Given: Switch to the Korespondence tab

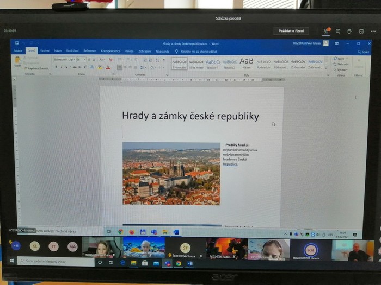Looking at the screenshot, I should coord(110,51).
